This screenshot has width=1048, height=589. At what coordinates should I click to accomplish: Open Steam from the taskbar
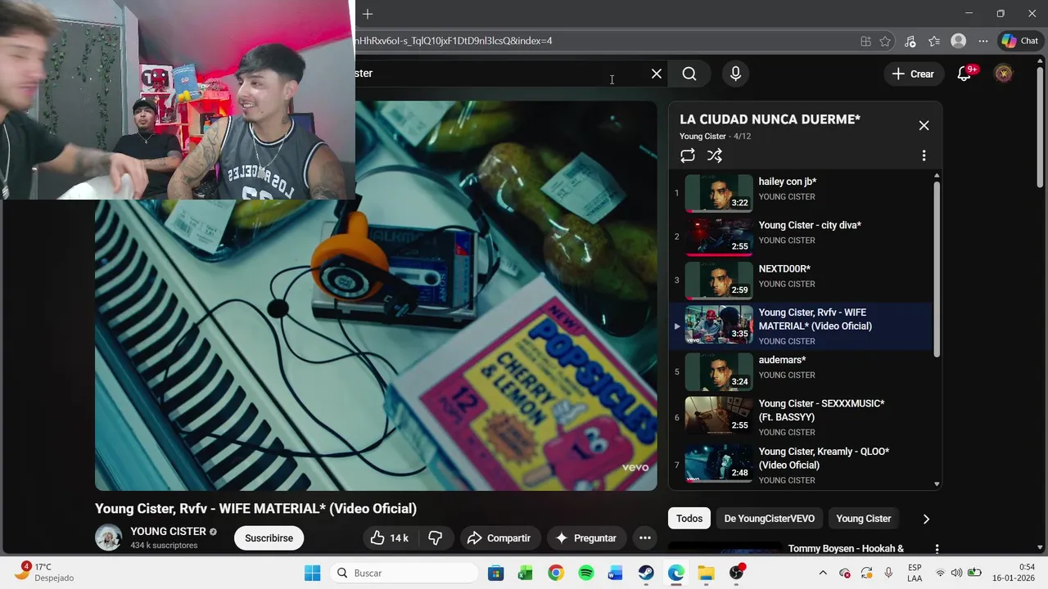[646, 573]
